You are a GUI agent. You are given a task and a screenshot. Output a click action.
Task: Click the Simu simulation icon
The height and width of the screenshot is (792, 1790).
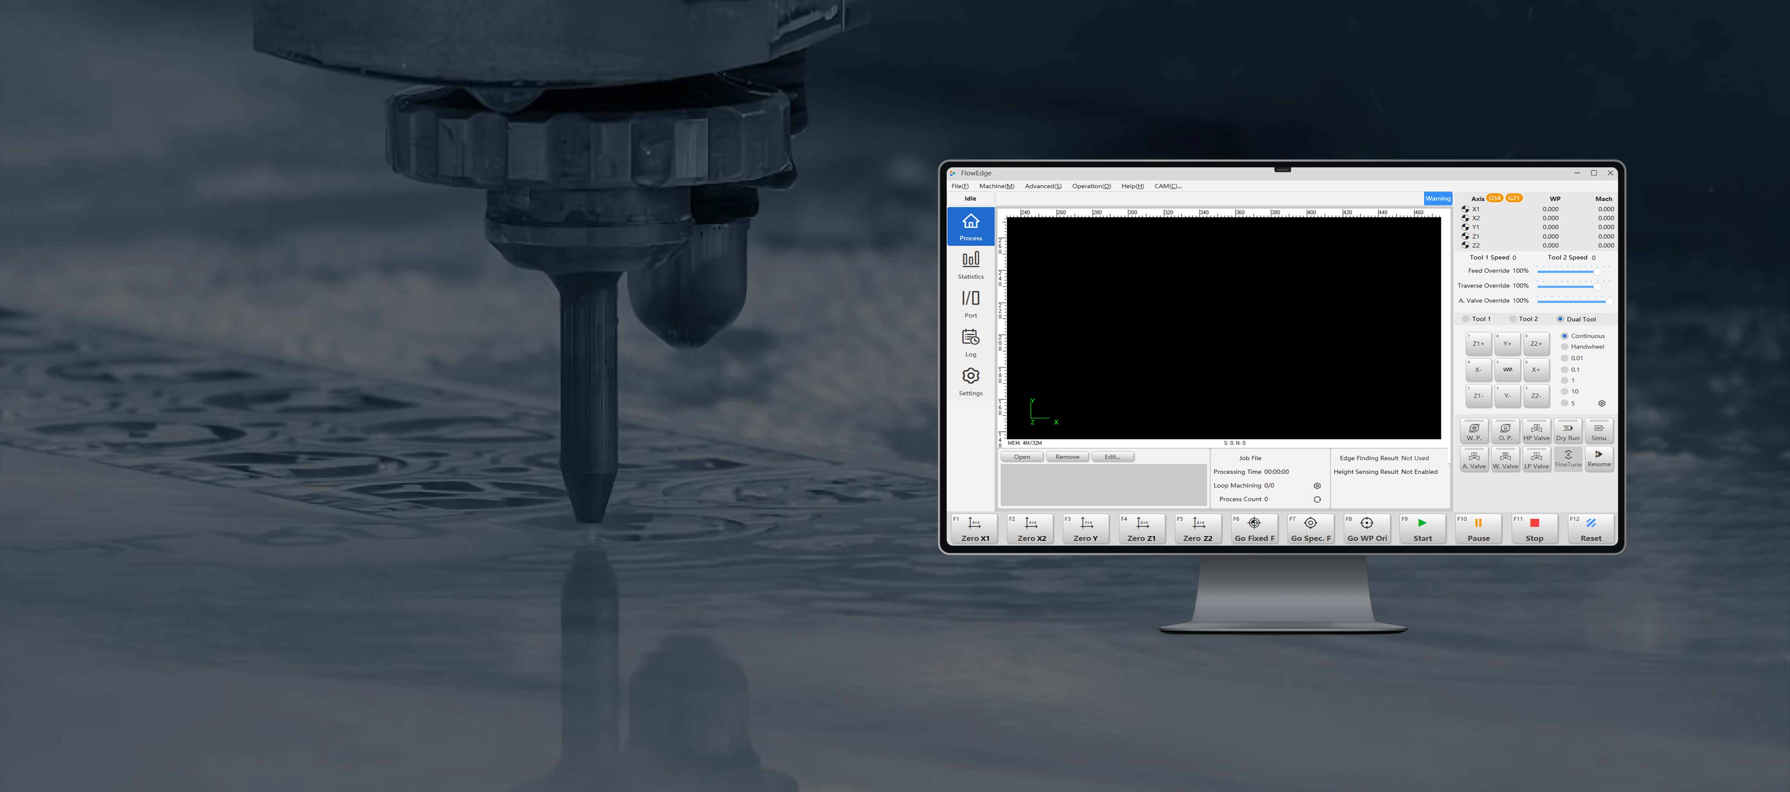point(1599,430)
